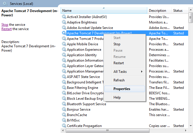The height and width of the screenshot is (133, 193).
Task: Select the Bluetooth Support Service row name
Action: (x=86, y=104)
